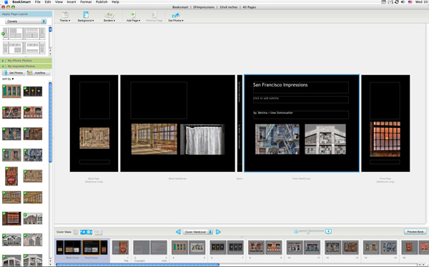Click the horizontal page strip scrollbar
This screenshot has height=267, width=429.
(137, 265)
